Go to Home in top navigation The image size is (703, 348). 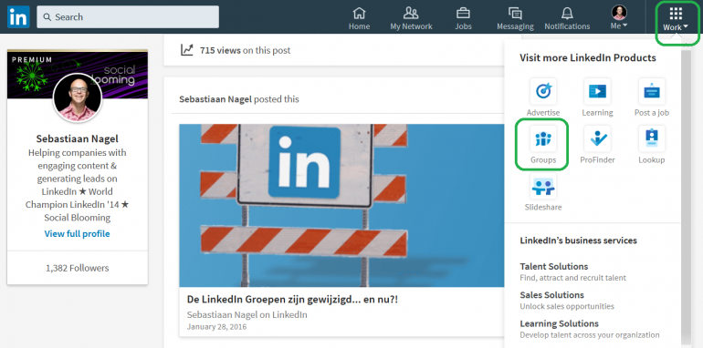[359, 18]
